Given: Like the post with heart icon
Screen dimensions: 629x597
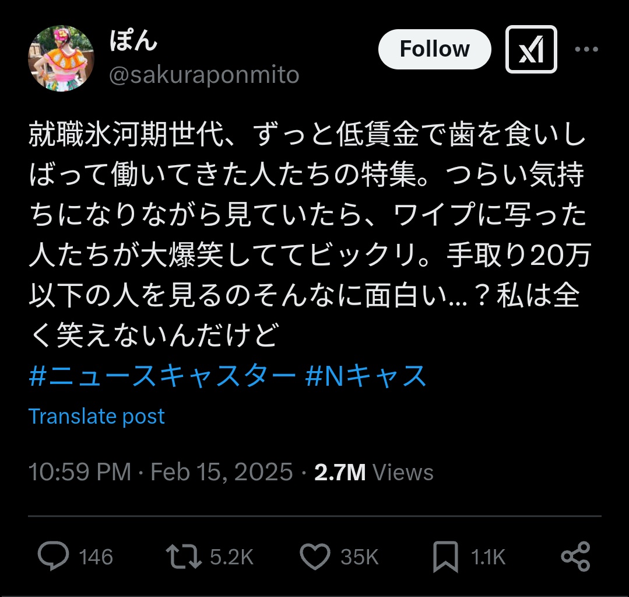Looking at the screenshot, I should click(315, 557).
